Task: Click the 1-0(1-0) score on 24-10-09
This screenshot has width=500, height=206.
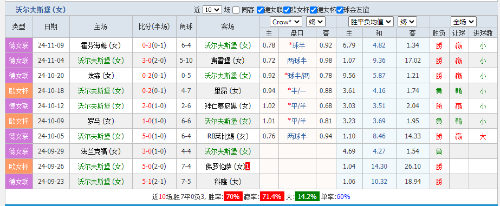Action: [x=154, y=121]
